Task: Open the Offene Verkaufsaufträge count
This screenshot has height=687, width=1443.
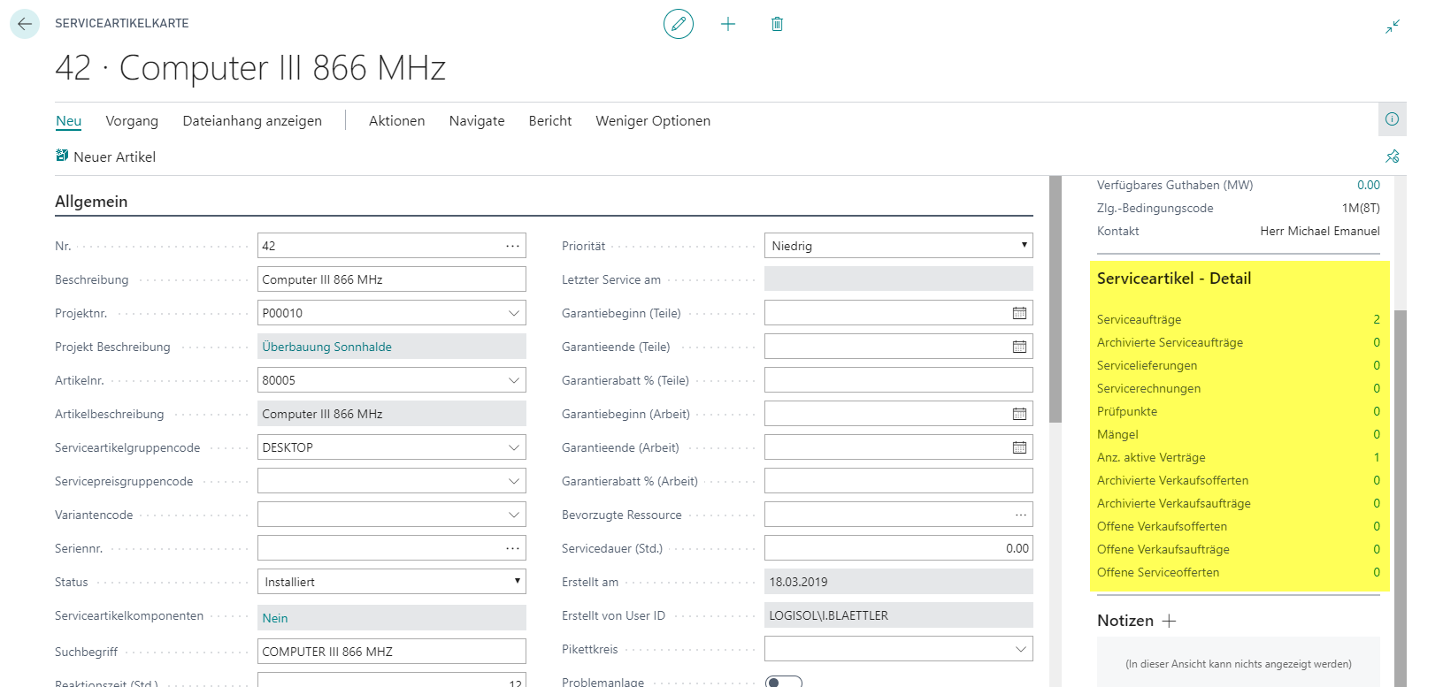Action: click(1377, 549)
